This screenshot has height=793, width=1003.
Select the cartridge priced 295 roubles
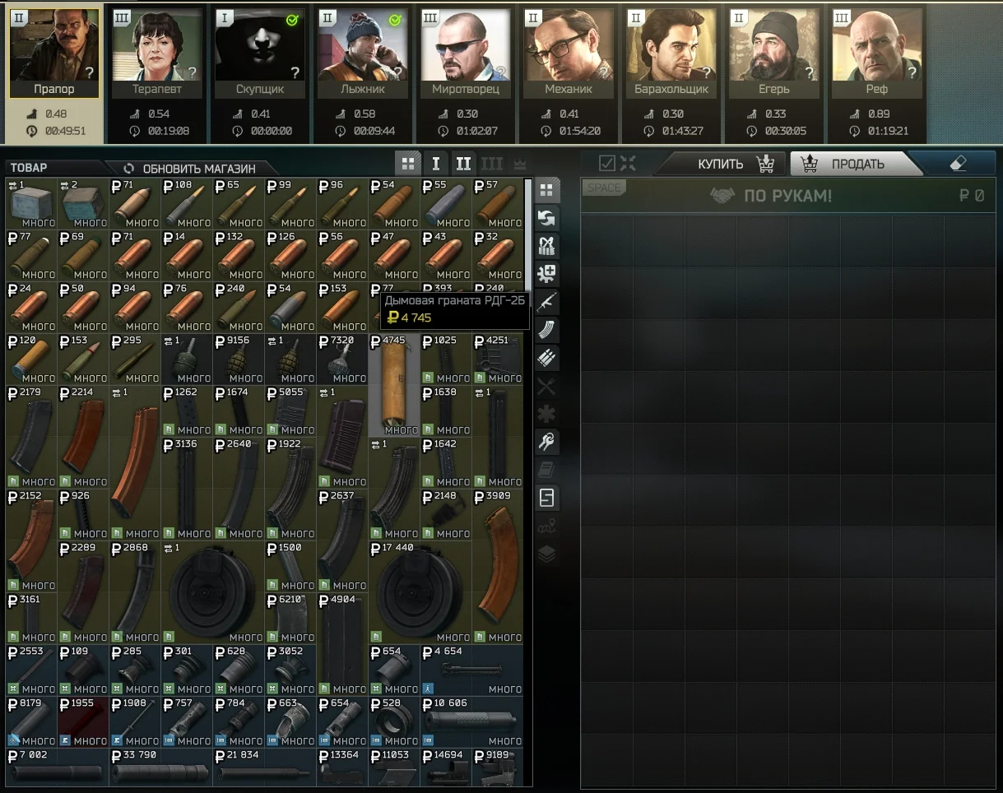135,359
